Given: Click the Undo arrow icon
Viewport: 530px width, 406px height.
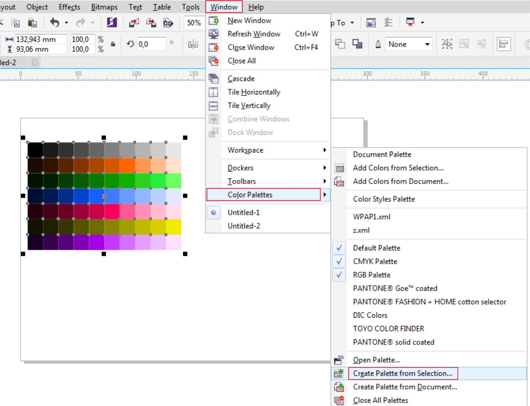Looking at the screenshot, I should coord(55,23).
